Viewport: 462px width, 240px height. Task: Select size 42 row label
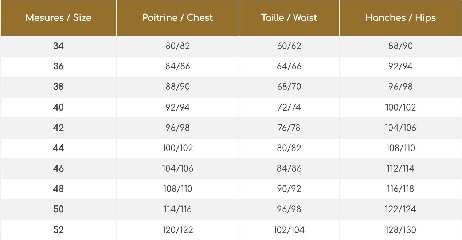pyautogui.click(x=58, y=128)
